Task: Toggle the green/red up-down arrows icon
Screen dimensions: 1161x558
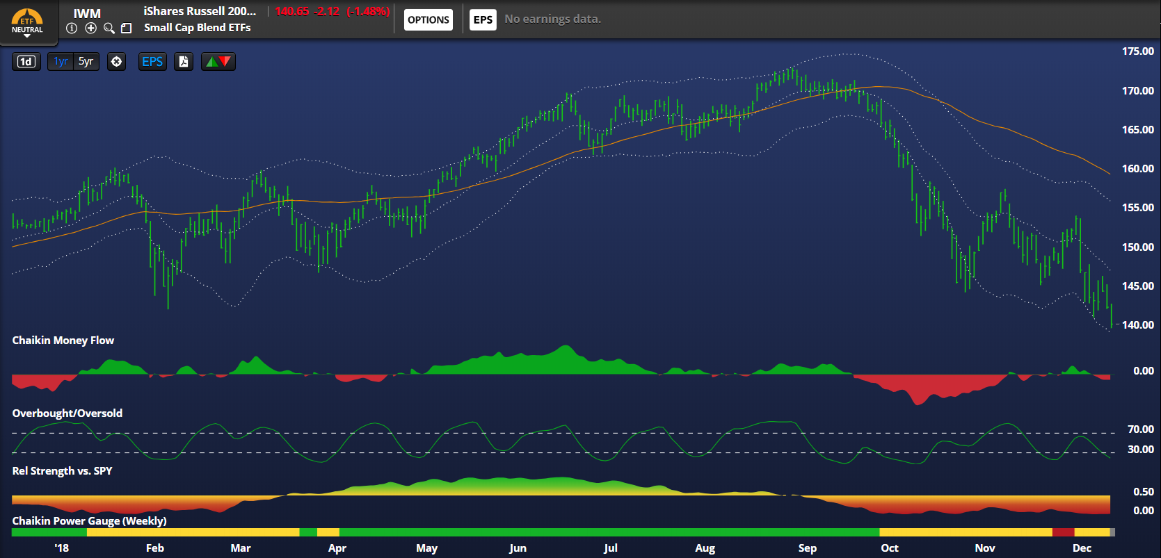Action: pyautogui.click(x=218, y=62)
